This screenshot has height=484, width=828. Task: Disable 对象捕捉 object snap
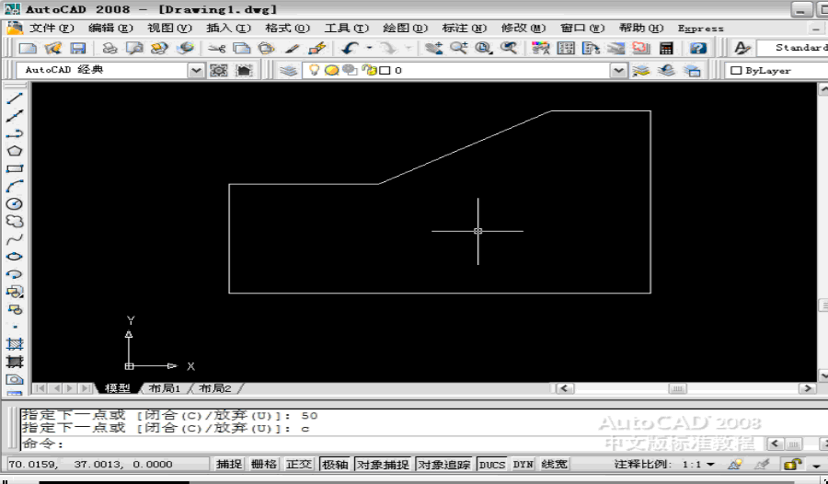(x=383, y=465)
